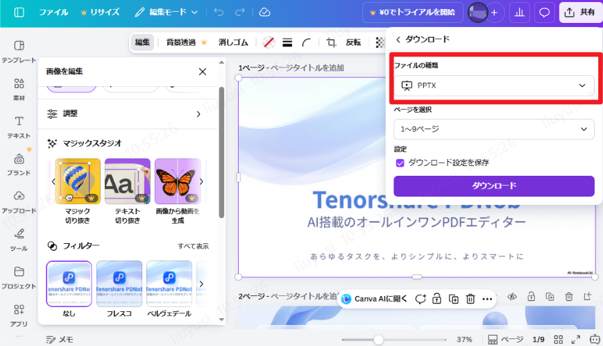The image size is (603, 346).
Task: Show previous マジックスタジオ tools arrow
Action: click(53, 181)
